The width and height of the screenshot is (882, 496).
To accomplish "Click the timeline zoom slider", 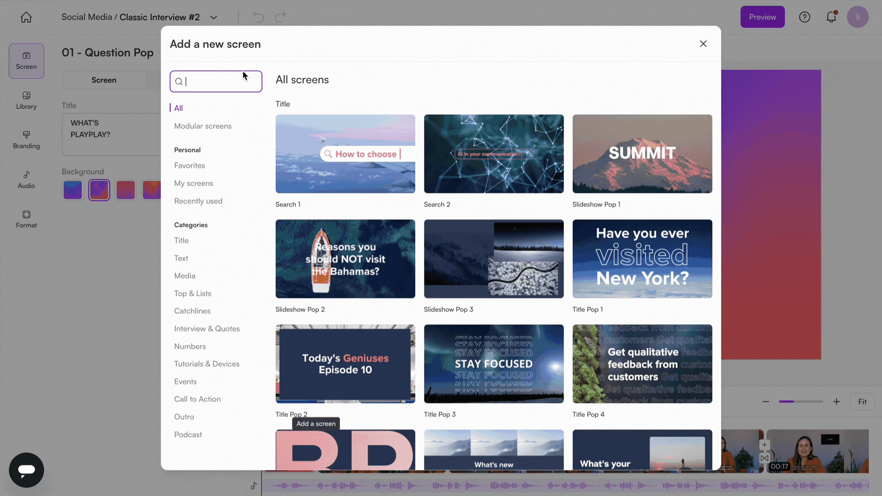I will [801, 401].
